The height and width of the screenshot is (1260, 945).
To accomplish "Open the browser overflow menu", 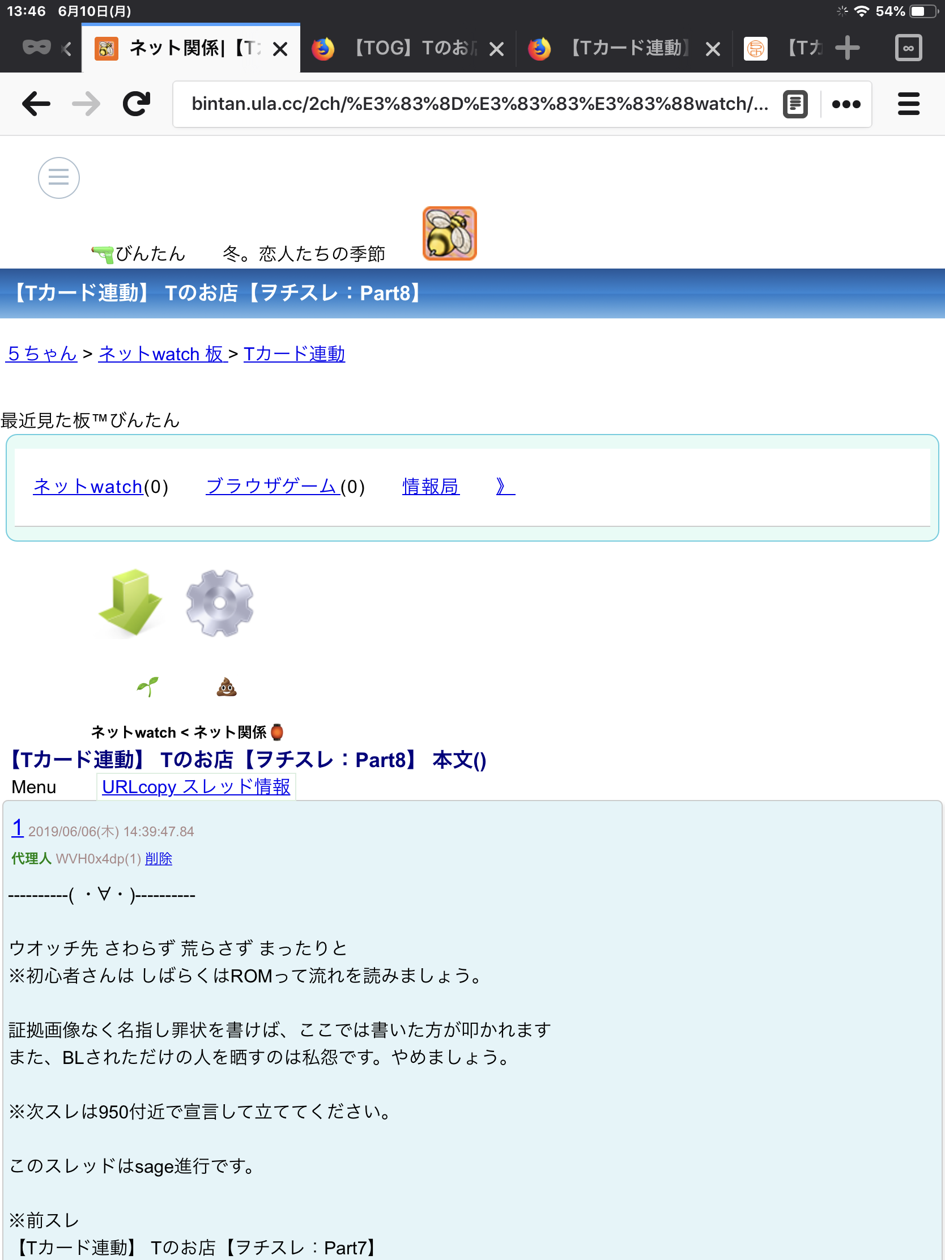I will [846, 104].
